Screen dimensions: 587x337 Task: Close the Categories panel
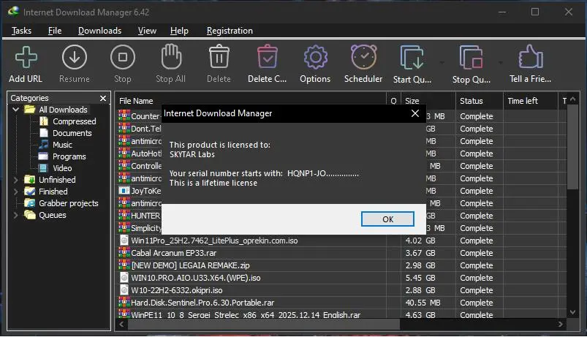(x=103, y=98)
